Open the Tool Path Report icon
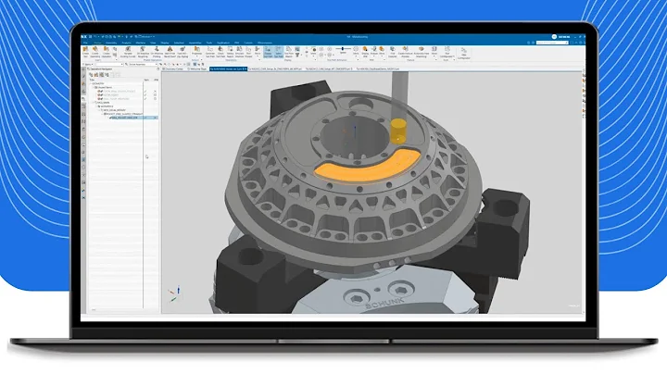This screenshot has width=667, height=374. 289,52
